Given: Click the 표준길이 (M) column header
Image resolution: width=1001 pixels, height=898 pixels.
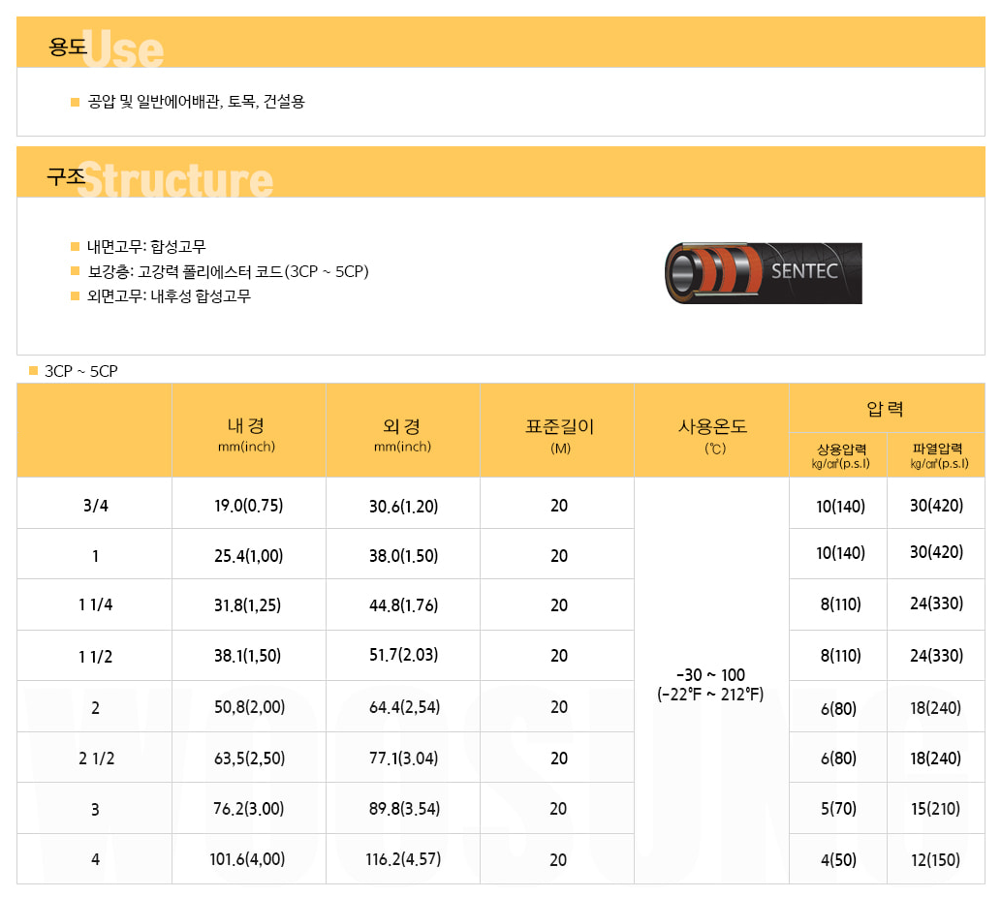Looking at the screenshot, I should click(557, 430).
